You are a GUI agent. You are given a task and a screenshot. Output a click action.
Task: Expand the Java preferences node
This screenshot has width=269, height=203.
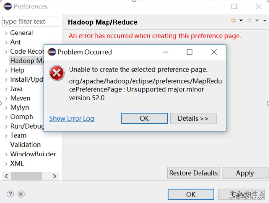point(6,89)
